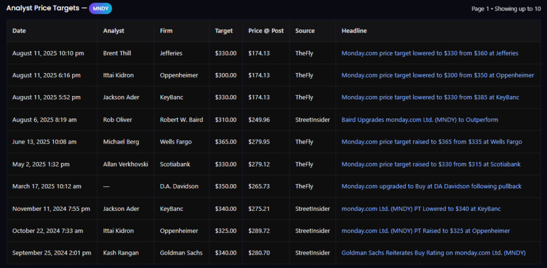Open Oppenheimer price target lowered to $300 headline
Viewport: 547px width, 268px height.
(437, 75)
